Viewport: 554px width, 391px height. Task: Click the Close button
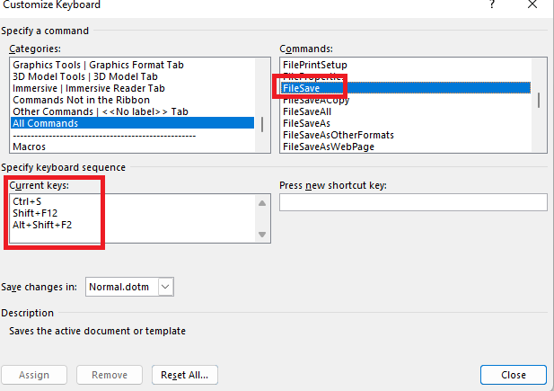tap(514, 375)
